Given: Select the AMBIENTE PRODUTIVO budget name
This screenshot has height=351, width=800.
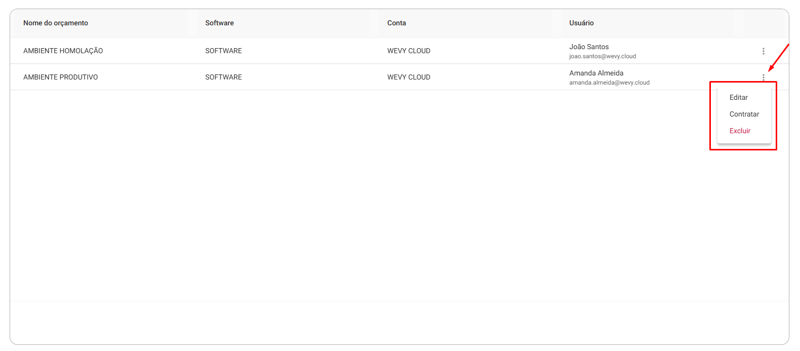Looking at the screenshot, I should 61,77.
